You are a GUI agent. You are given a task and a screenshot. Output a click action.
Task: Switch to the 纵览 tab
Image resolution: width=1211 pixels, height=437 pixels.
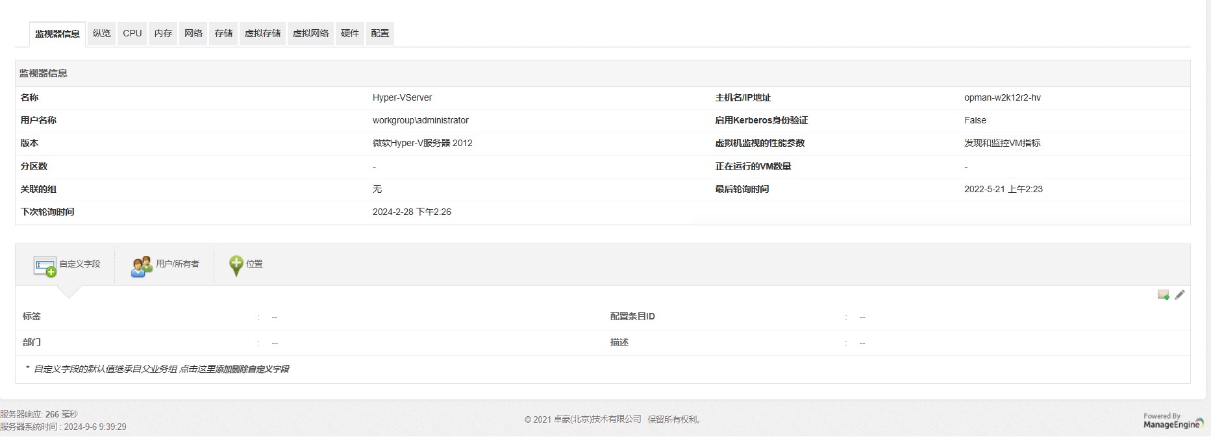click(102, 33)
